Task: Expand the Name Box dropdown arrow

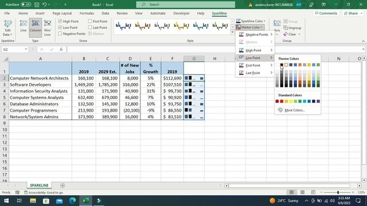Action: tap(26, 49)
